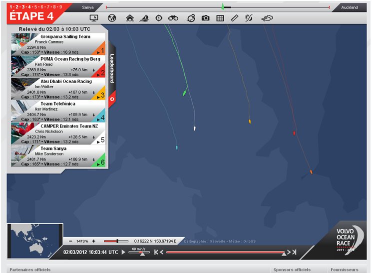The width and height of the screenshot is (372, 273).
Task: Select stage 2 in the stage numbers
Action: click(17, 7)
